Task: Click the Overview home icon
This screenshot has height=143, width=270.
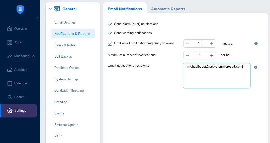Action: (10, 29)
